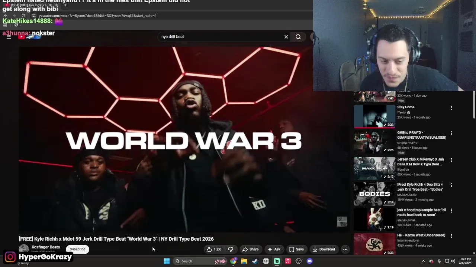The image size is (476, 267).
Task: Click 'beatsbyJackie' channel name
Action: point(407,195)
